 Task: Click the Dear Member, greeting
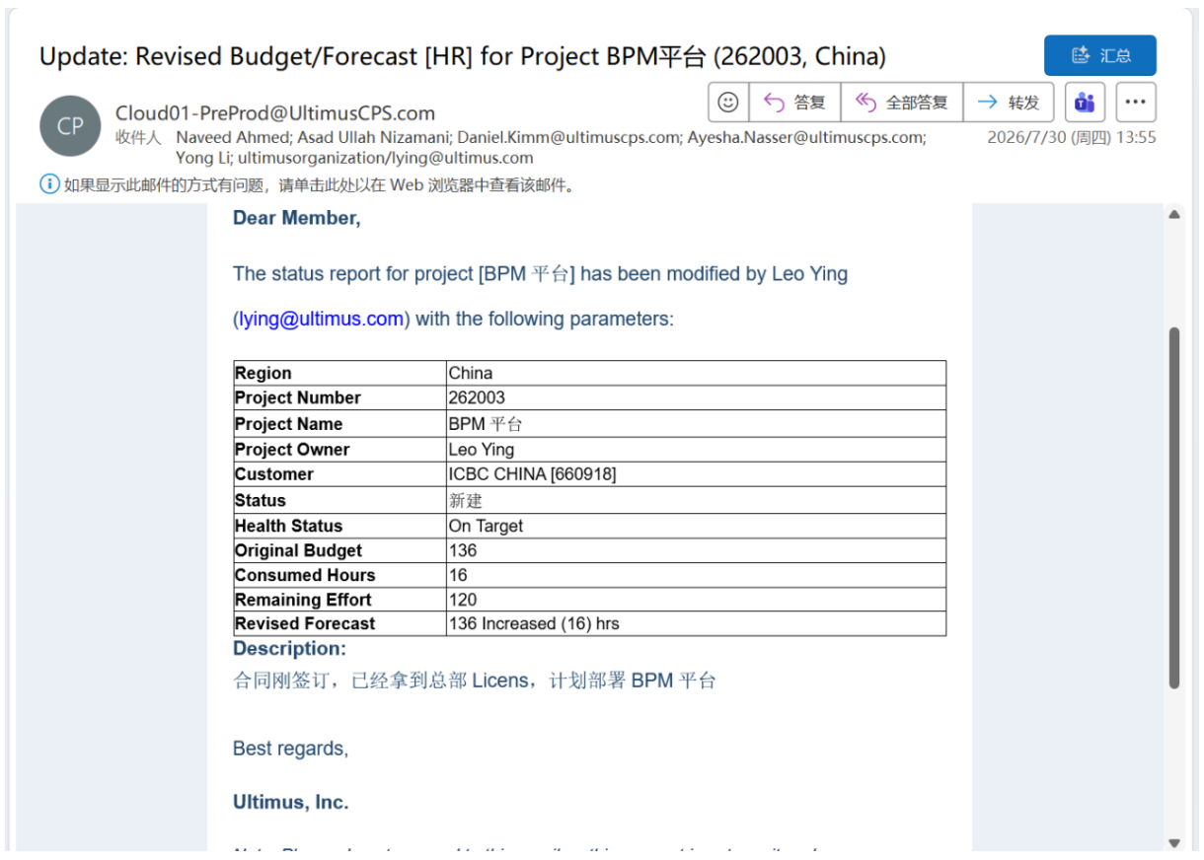(297, 218)
